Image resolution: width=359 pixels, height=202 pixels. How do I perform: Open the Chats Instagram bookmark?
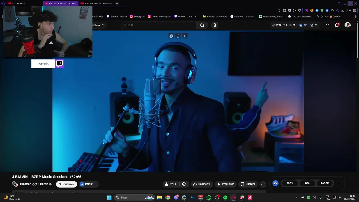pos(159,17)
